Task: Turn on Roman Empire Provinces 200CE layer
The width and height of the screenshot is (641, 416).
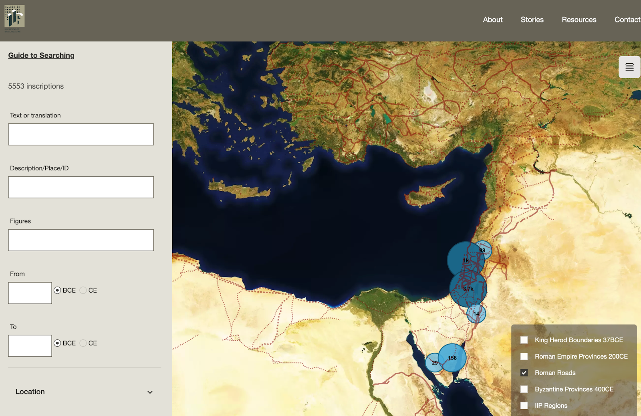Action: (x=524, y=356)
